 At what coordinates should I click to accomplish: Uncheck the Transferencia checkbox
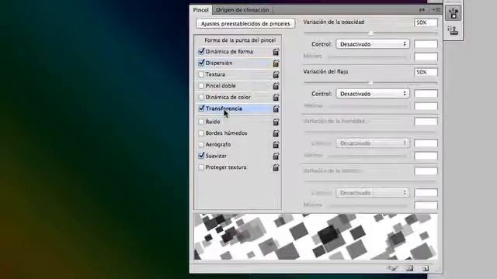point(201,108)
